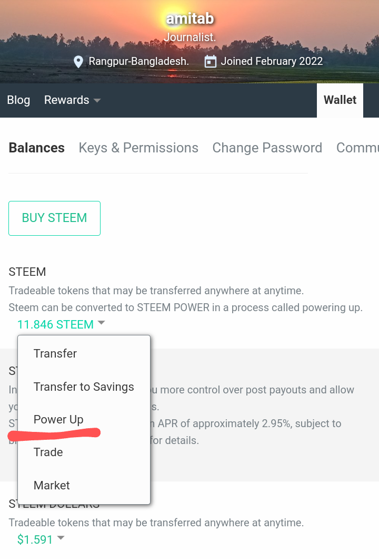Click the calendar icon beside Joined date
This screenshot has height=559, width=379.
click(211, 62)
